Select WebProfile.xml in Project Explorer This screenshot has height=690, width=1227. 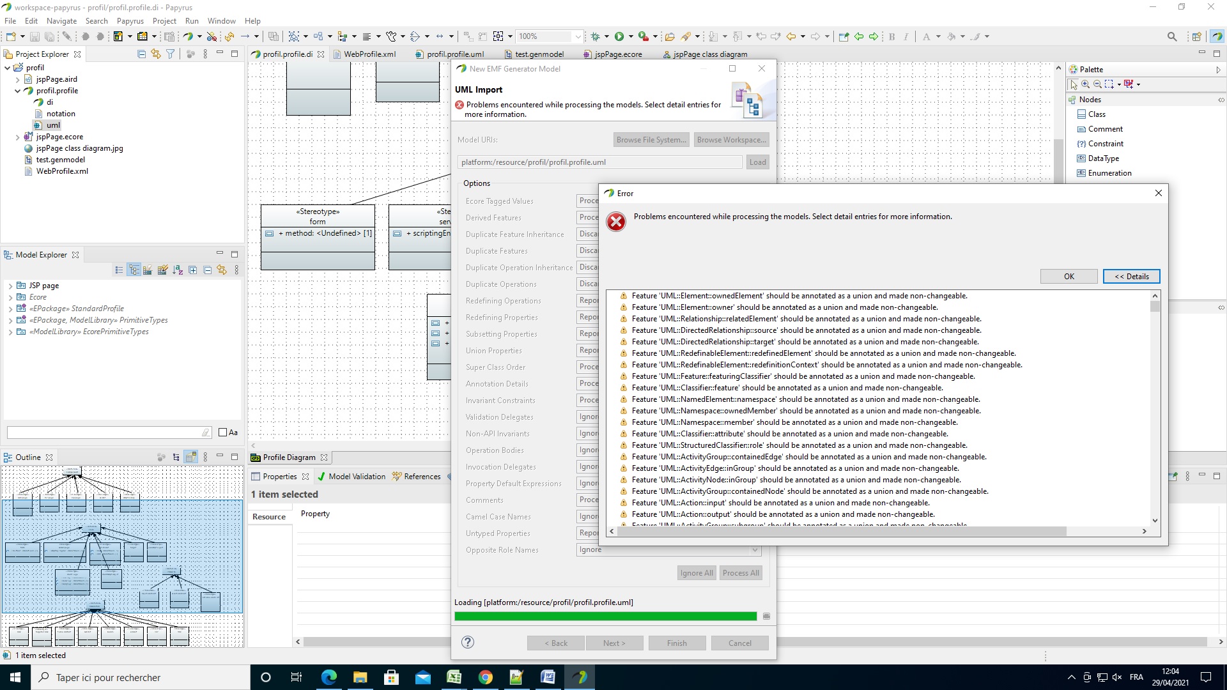(62, 171)
